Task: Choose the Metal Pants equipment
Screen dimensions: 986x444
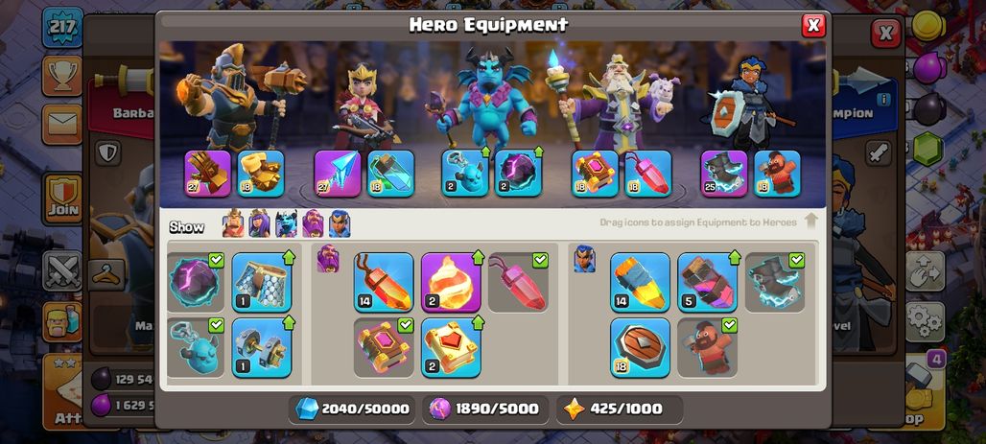Action: (x=262, y=282)
